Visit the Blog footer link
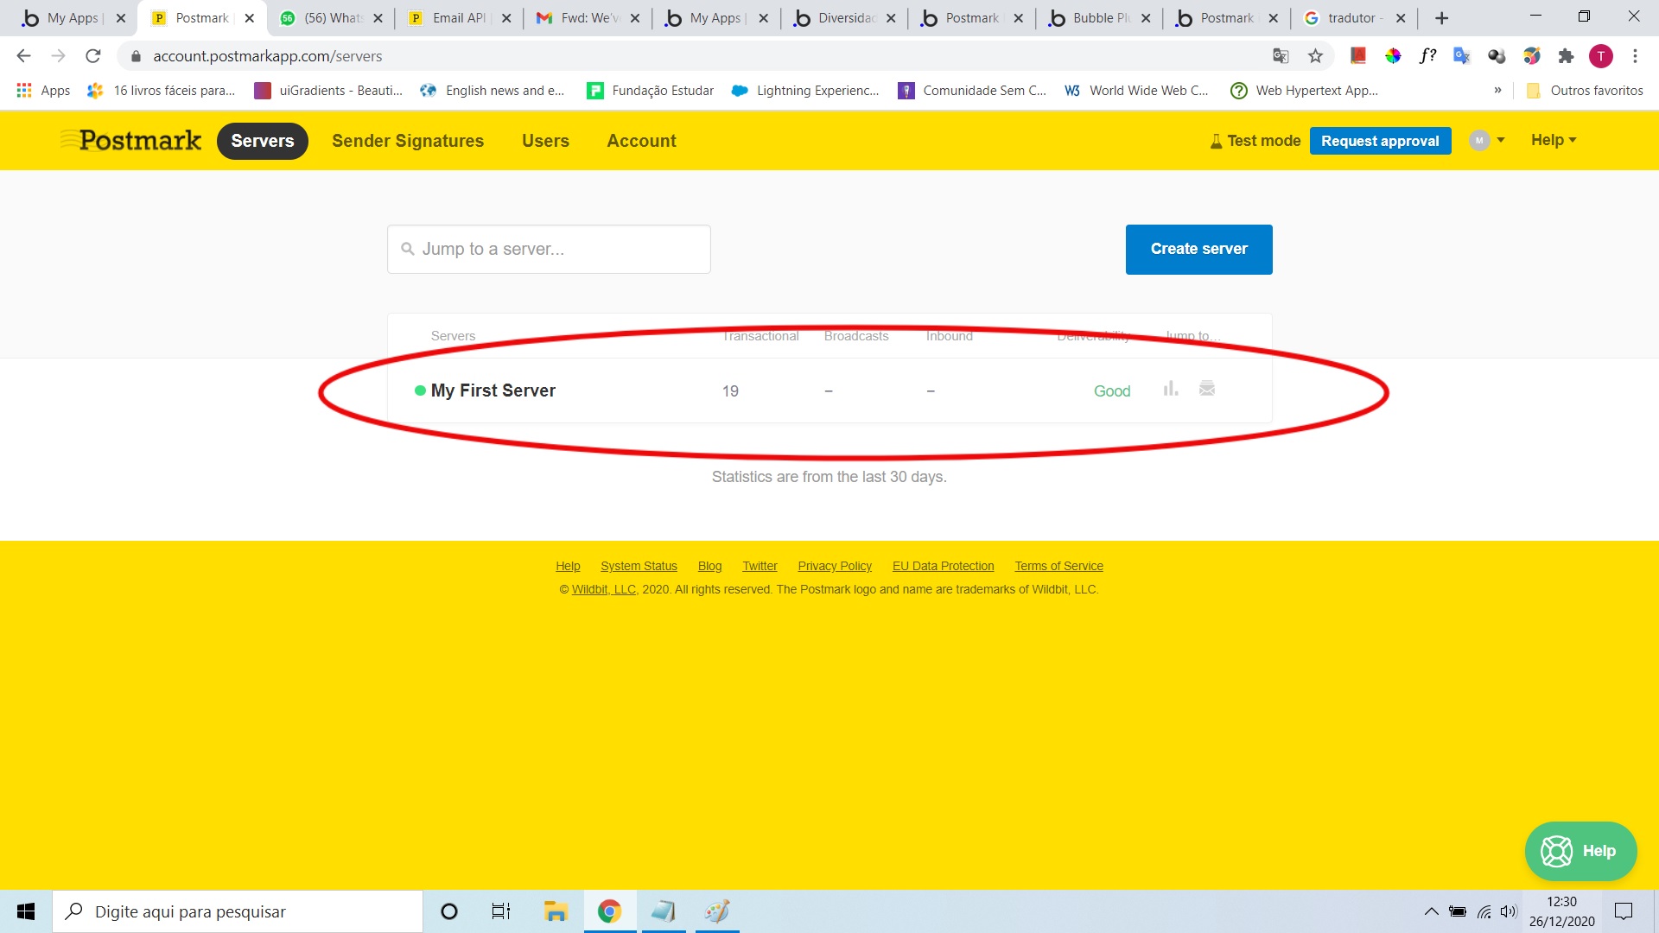 pos(709,566)
